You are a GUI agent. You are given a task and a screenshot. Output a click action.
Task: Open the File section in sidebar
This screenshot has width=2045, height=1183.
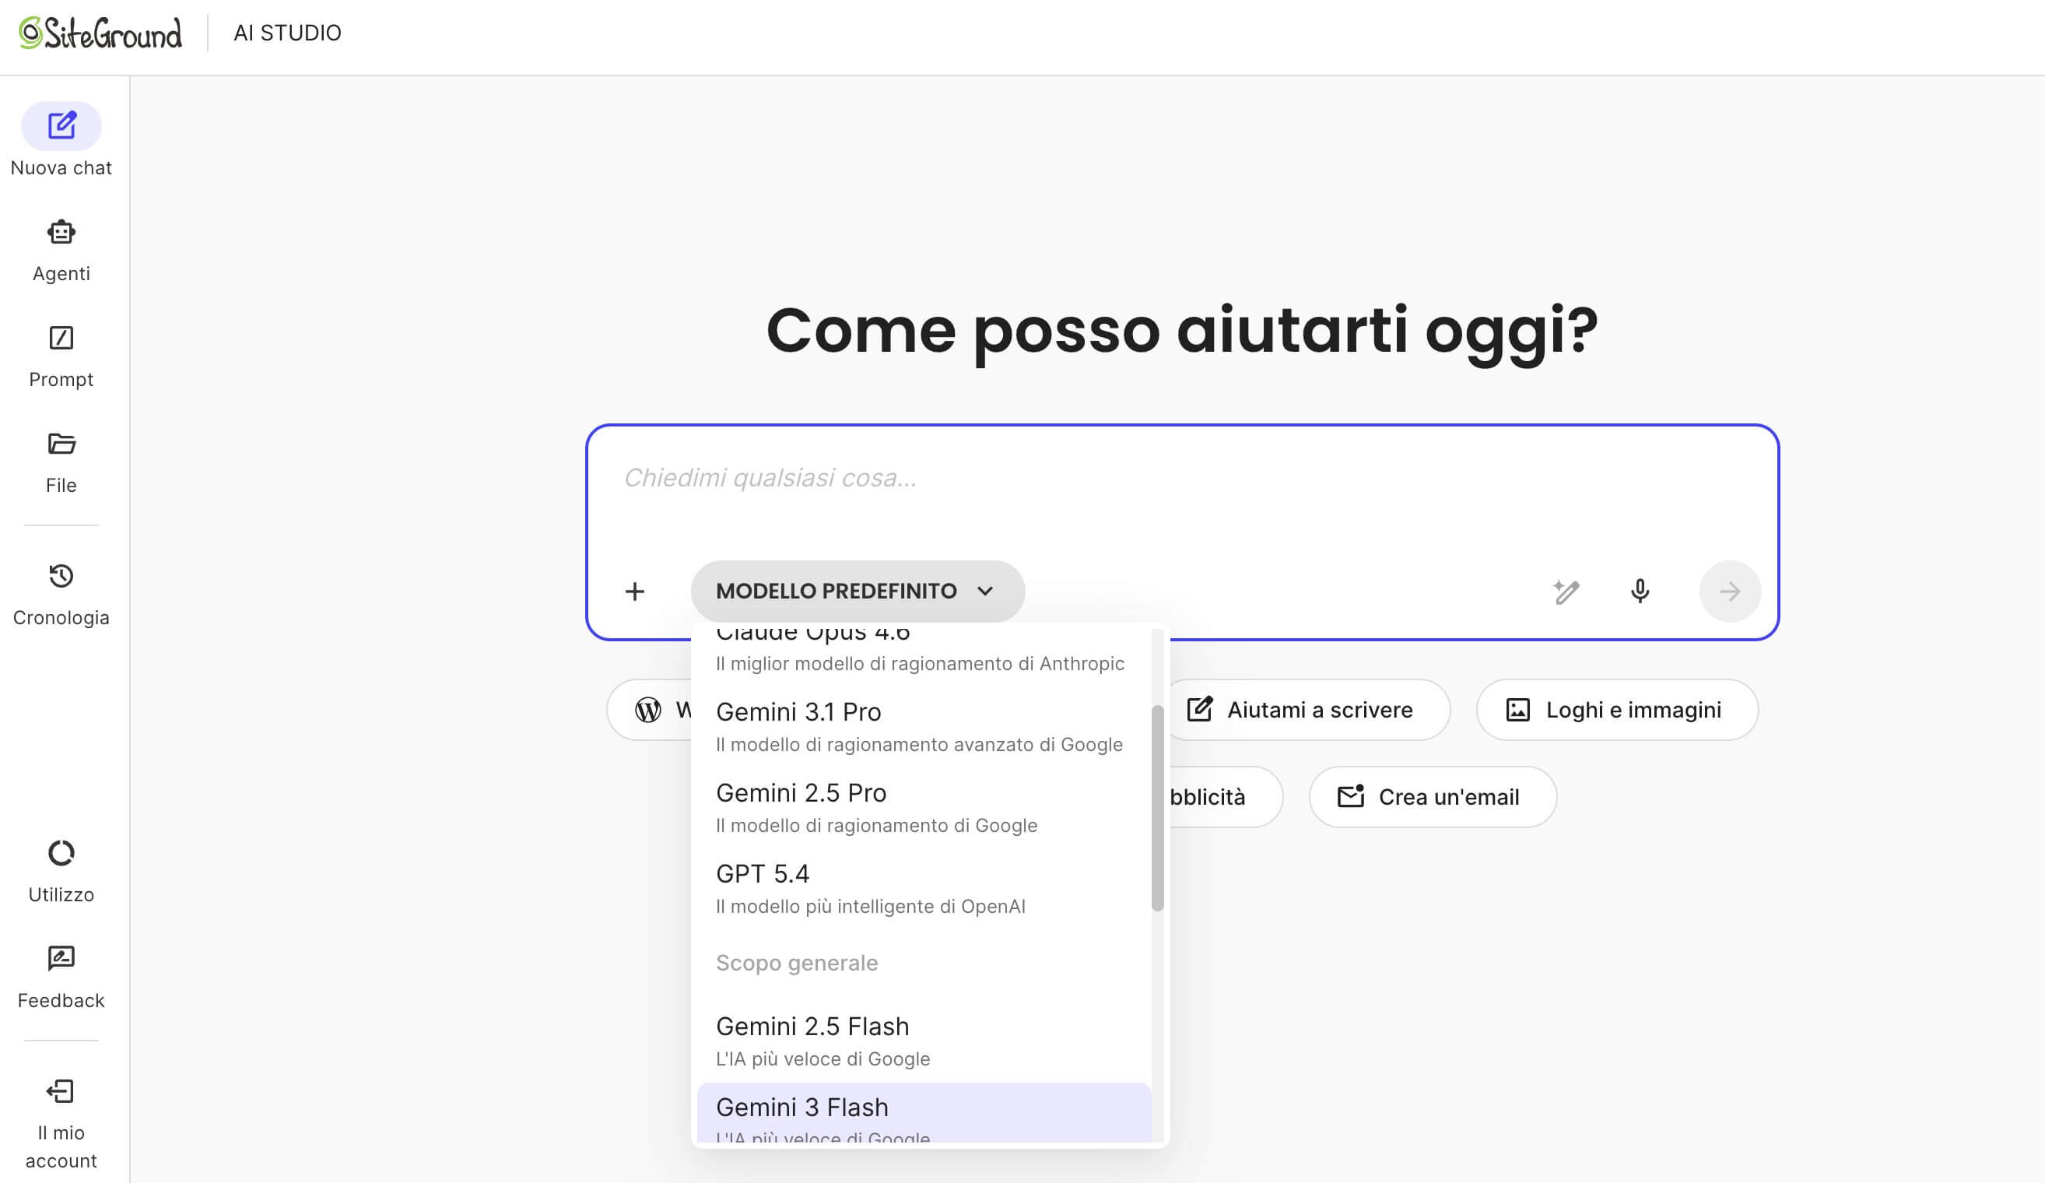pyautogui.click(x=61, y=444)
